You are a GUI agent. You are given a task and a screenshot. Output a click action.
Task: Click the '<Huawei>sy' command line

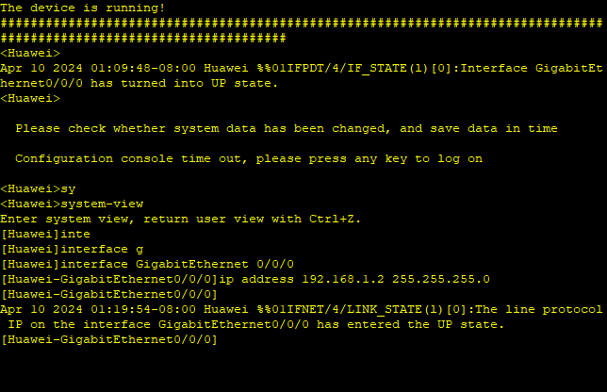pos(38,188)
